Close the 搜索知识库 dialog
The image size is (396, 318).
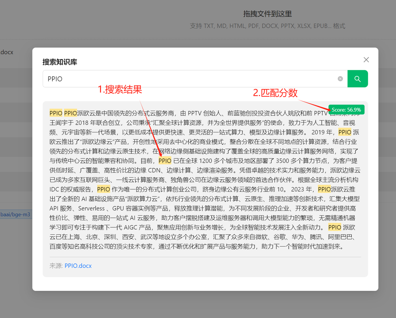[x=366, y=60]
